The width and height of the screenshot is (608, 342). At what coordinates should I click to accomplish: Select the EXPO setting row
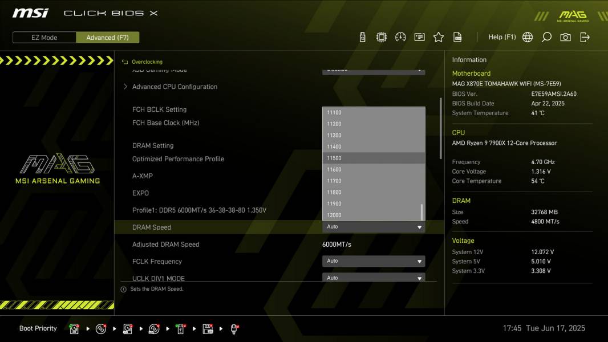pos(140,193)
